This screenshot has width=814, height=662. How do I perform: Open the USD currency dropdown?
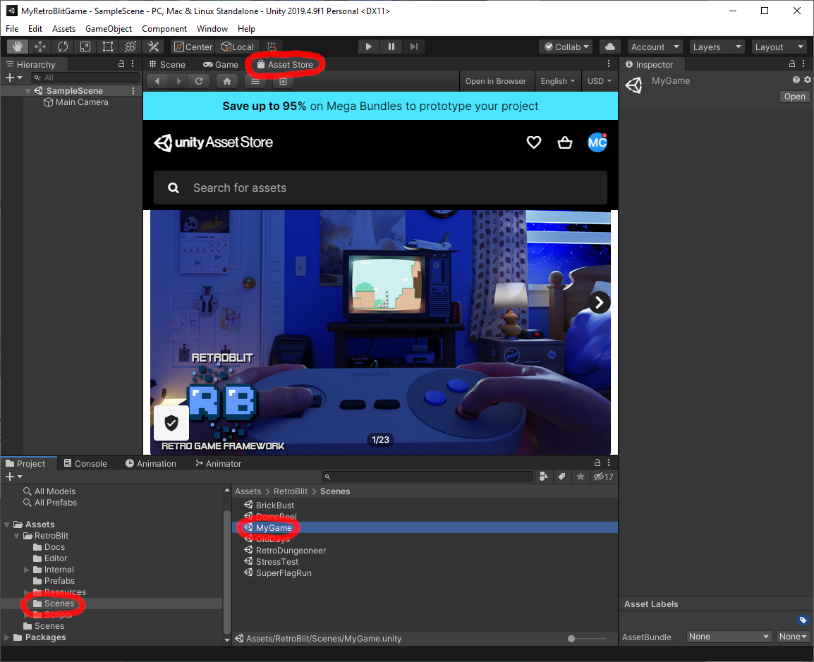599,81
